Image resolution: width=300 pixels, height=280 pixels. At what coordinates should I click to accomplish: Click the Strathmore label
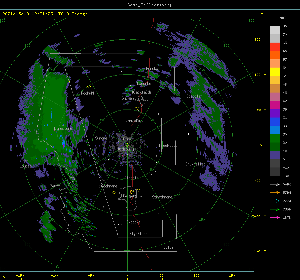tap(162, 197)
